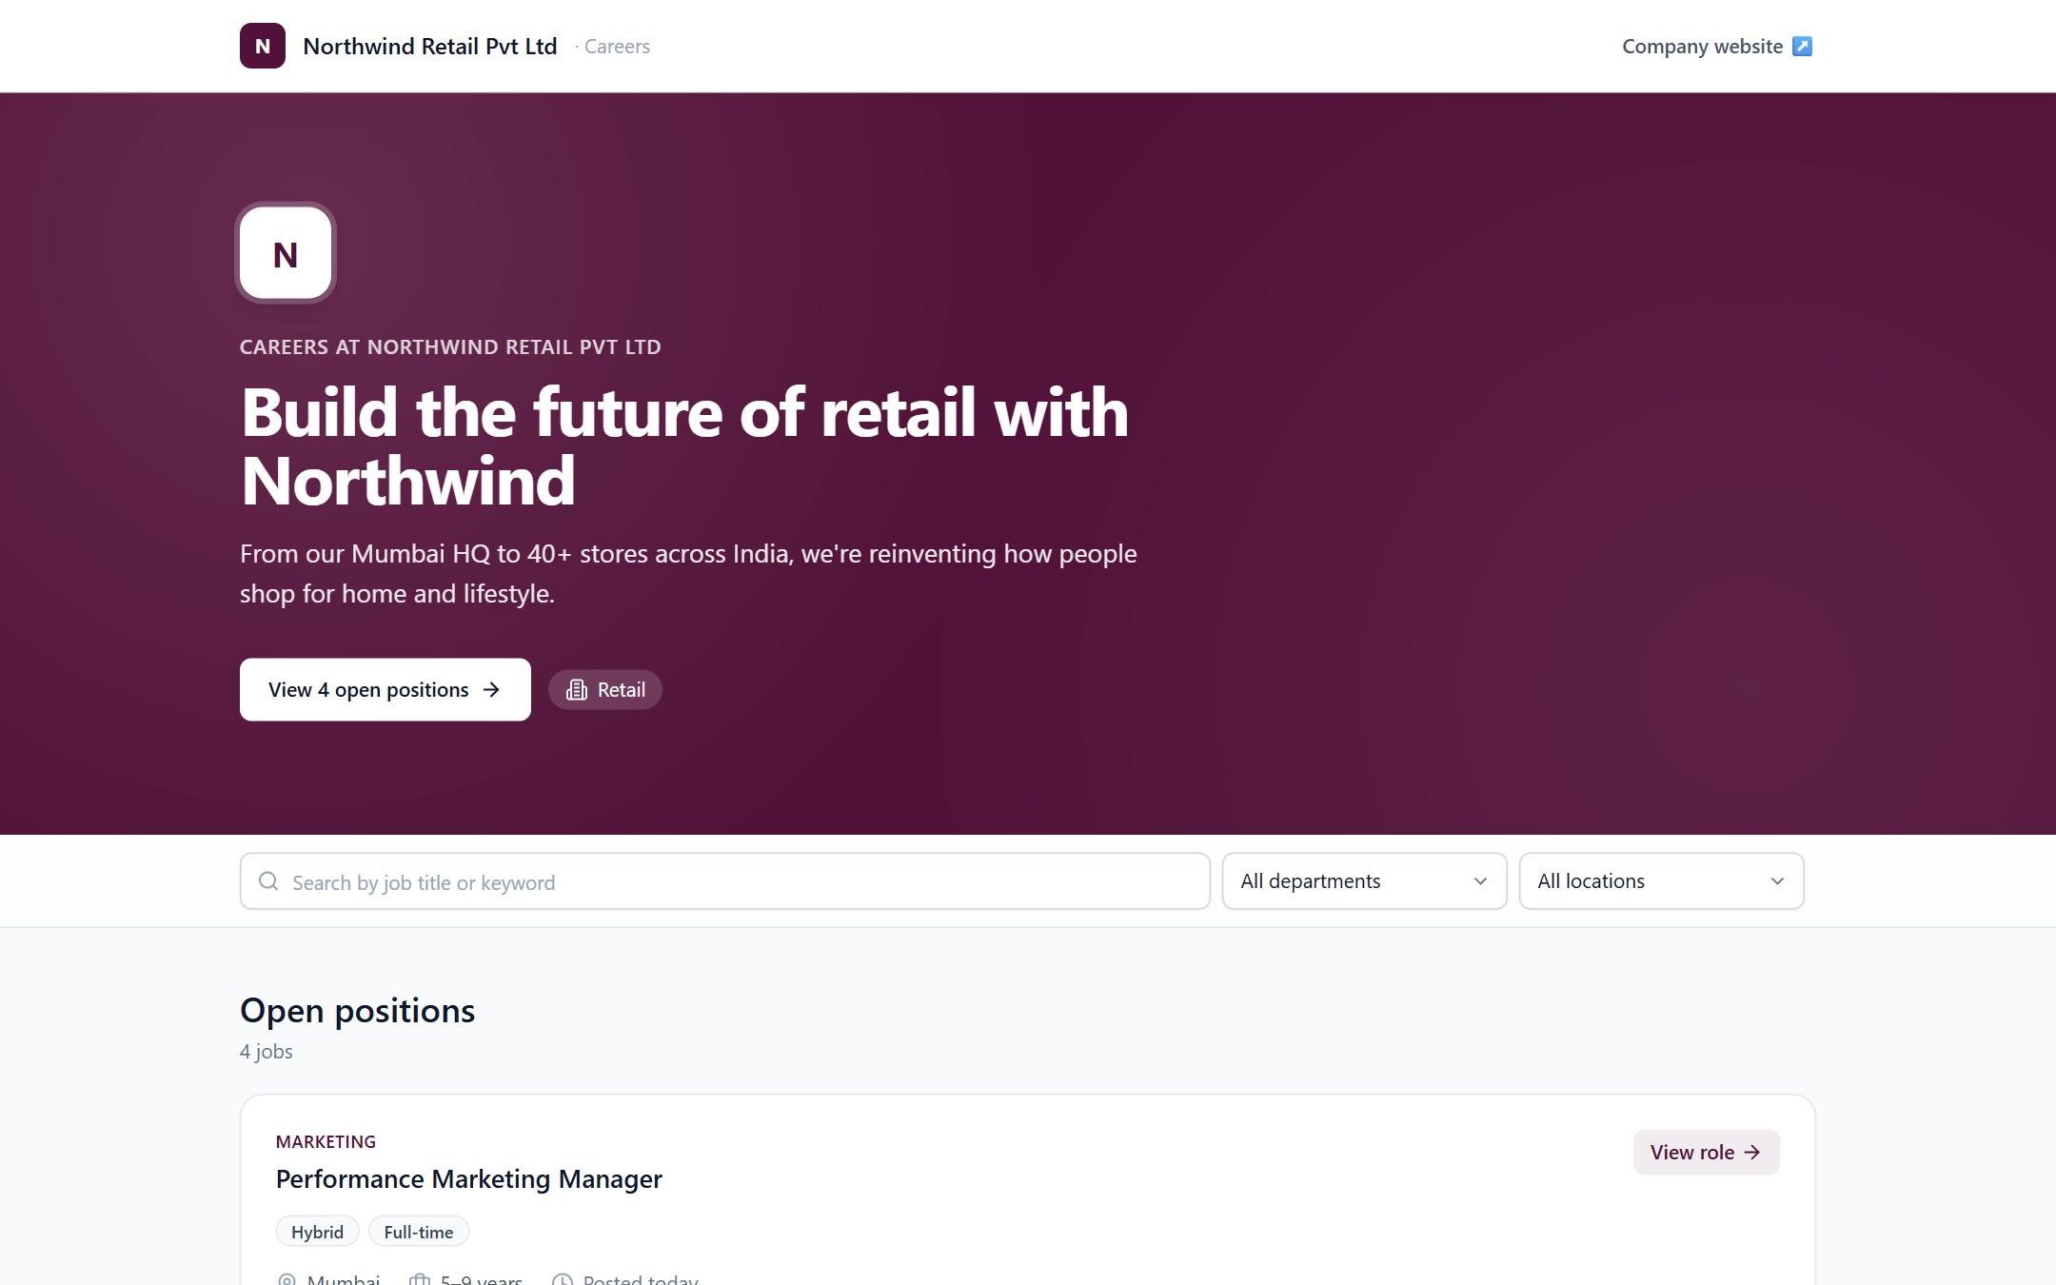
Task: Open the All locations dropdown
Action: [1661, 881]
